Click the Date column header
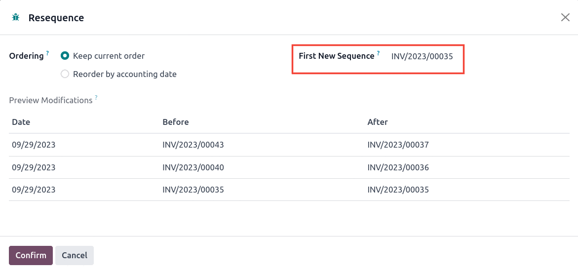 pyautogui.click(x=21, y=122)
